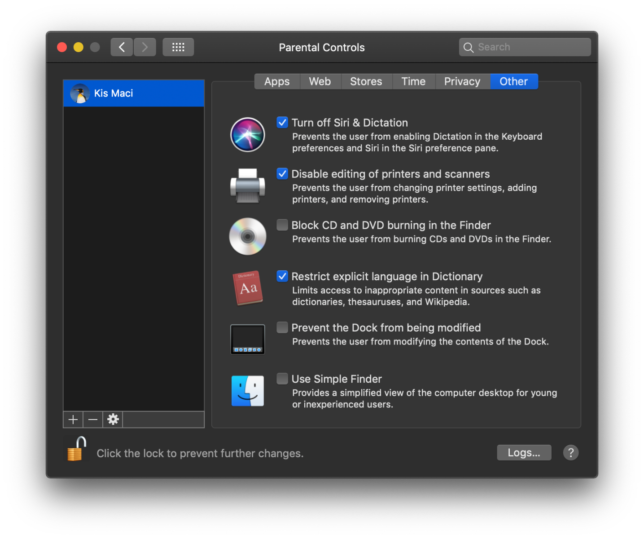Click description 'Limits access to inappropriate content'
The height and width of the screenshot is (539, 644).
(x=416, y=296)
